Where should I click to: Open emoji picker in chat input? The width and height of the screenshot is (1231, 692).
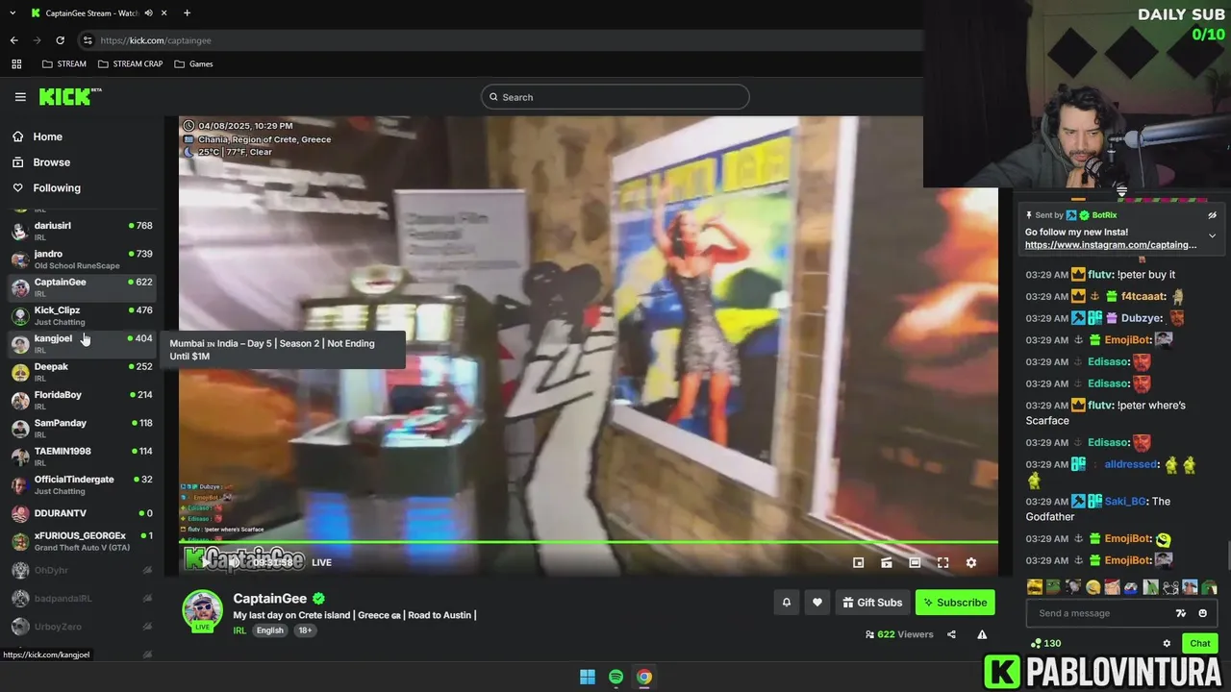click(1202, 613)
